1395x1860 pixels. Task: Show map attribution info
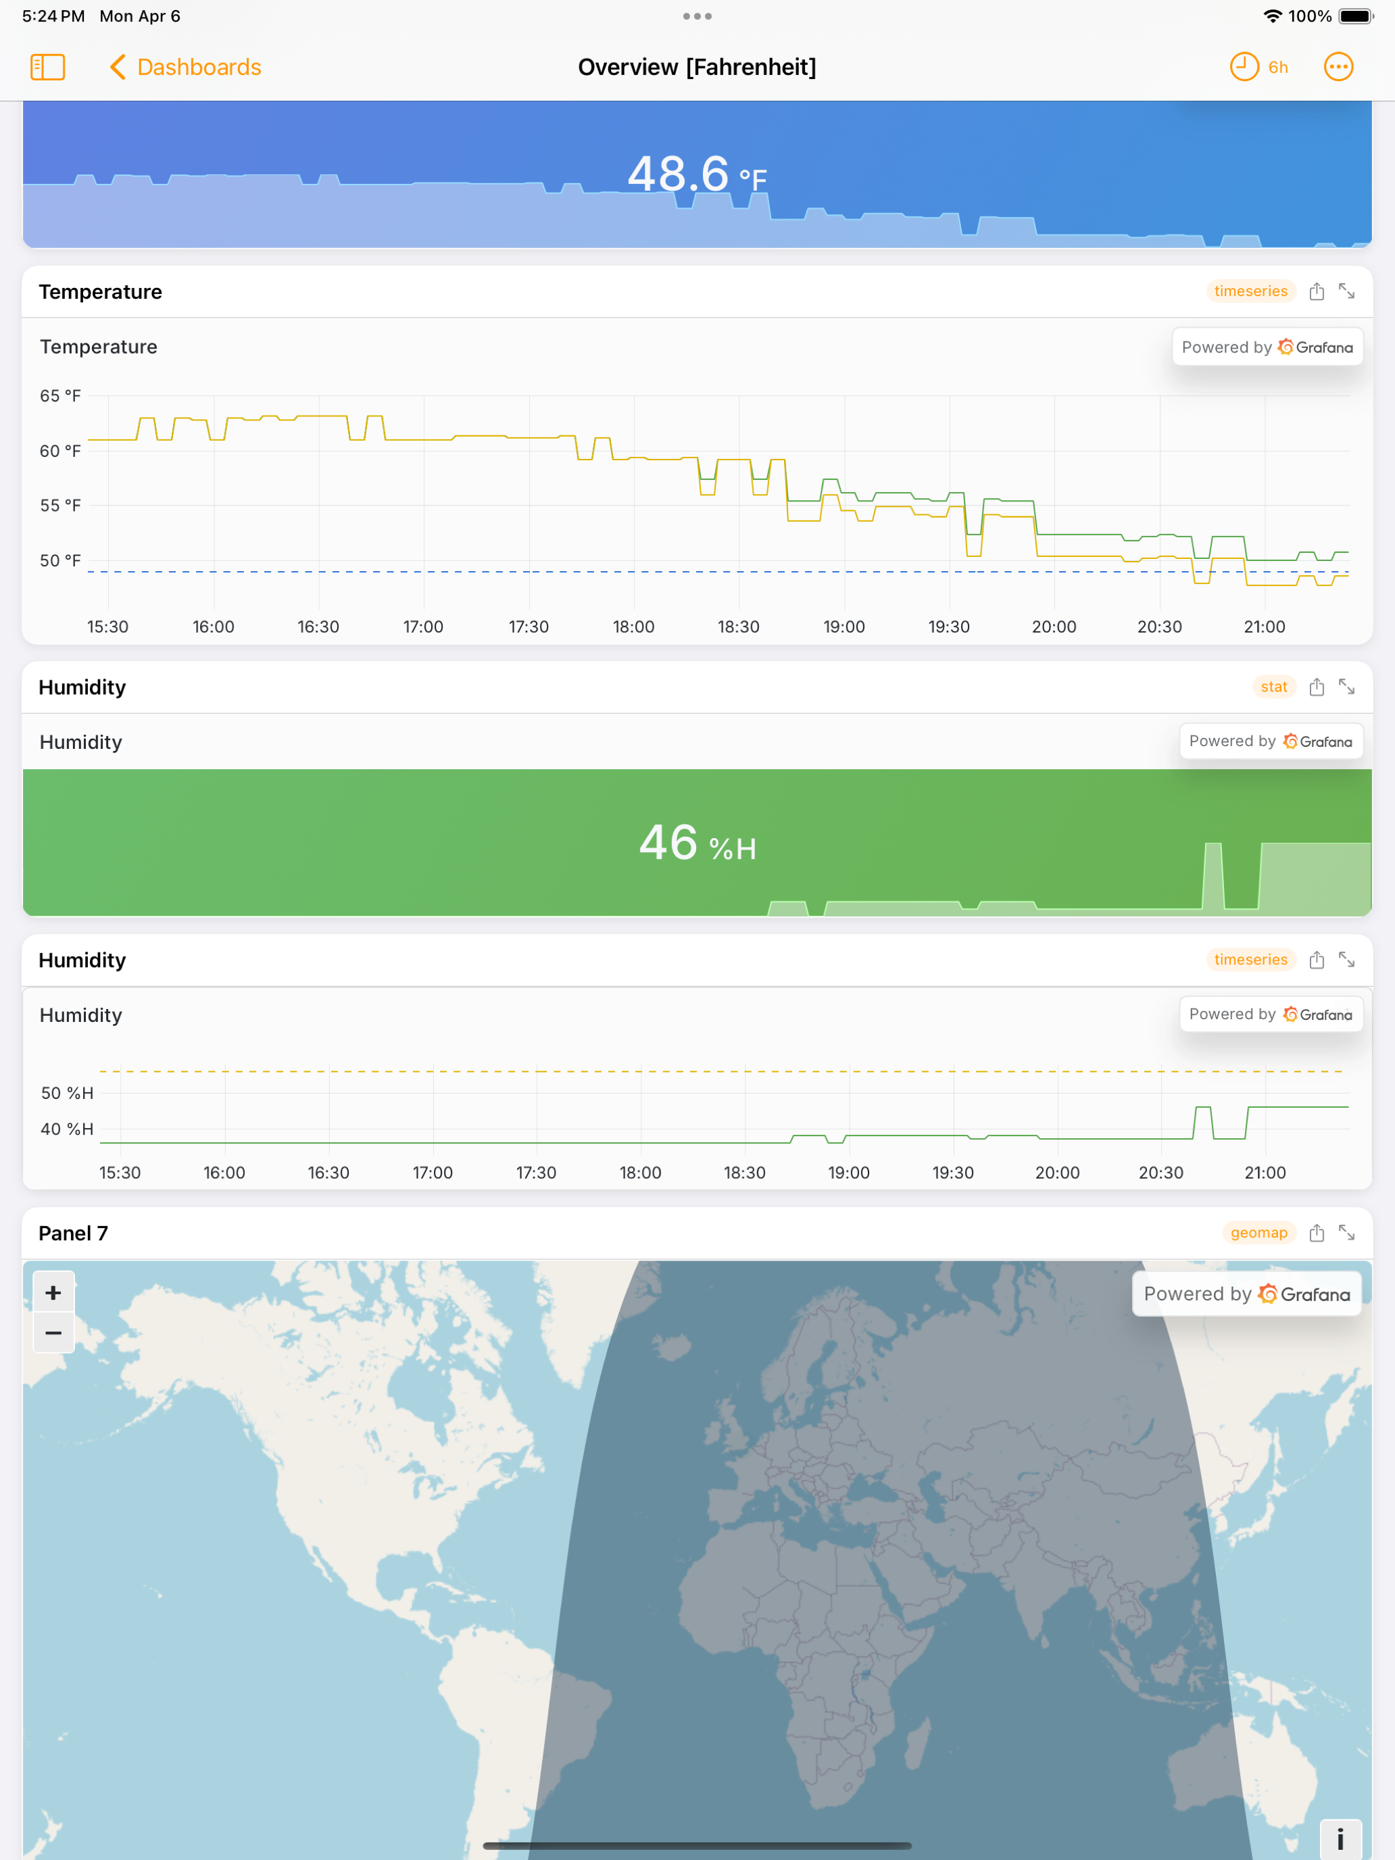[1340, 1839]
